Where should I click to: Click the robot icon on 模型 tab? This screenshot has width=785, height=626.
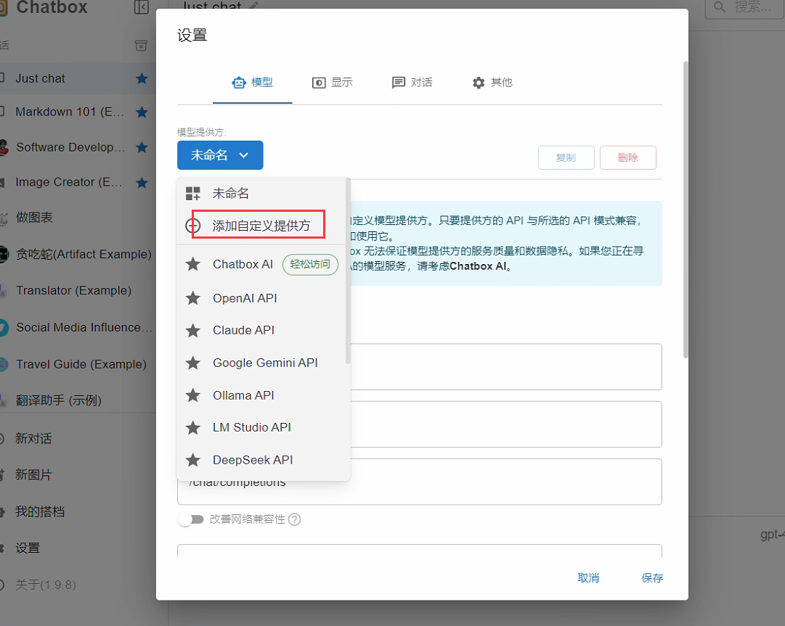[x=239, y=83]
